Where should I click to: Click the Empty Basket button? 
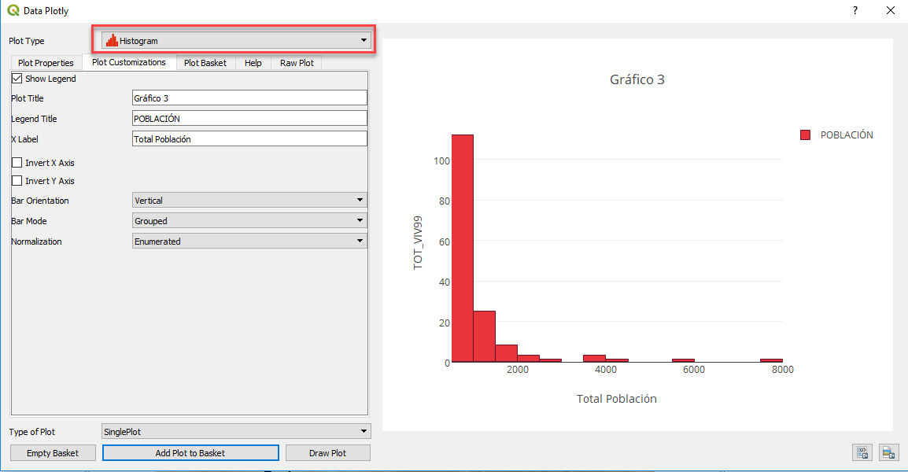(52, 452)
